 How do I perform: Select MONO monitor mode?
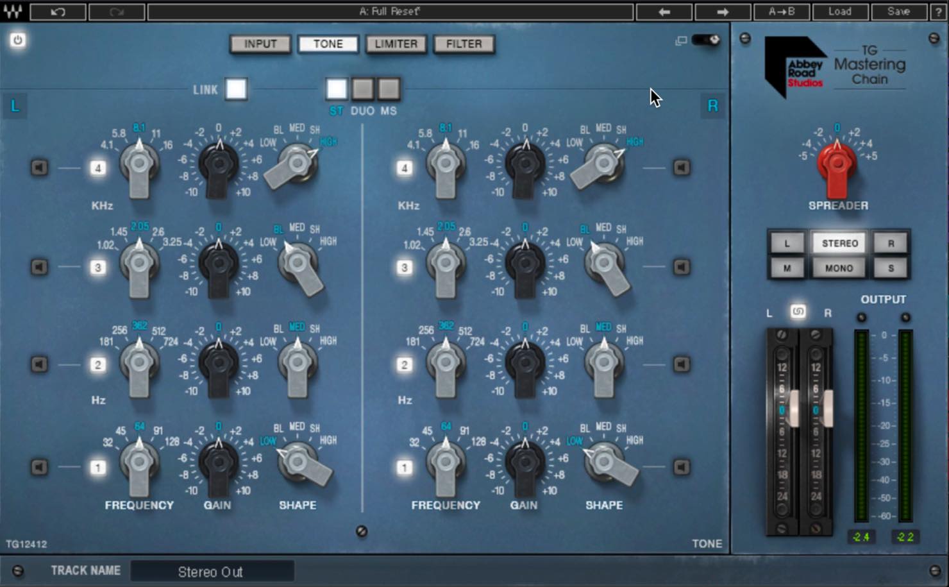(839, 268)
